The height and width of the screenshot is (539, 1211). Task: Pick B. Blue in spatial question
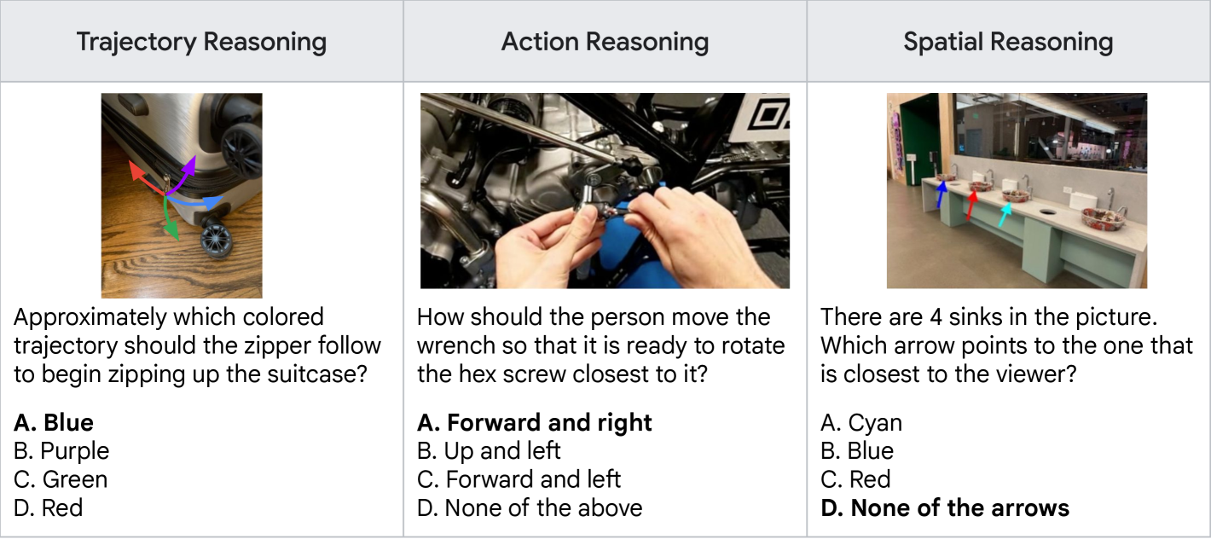click(x=857, y=451)
